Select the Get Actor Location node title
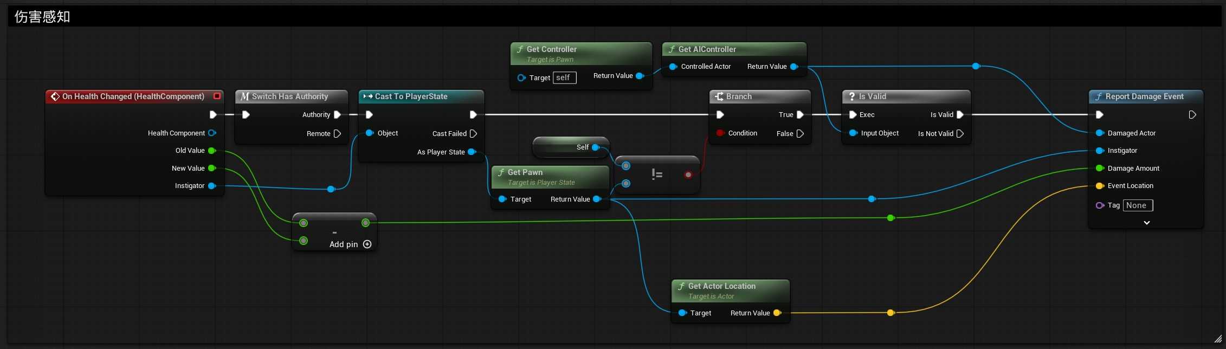 click(721, 286)
